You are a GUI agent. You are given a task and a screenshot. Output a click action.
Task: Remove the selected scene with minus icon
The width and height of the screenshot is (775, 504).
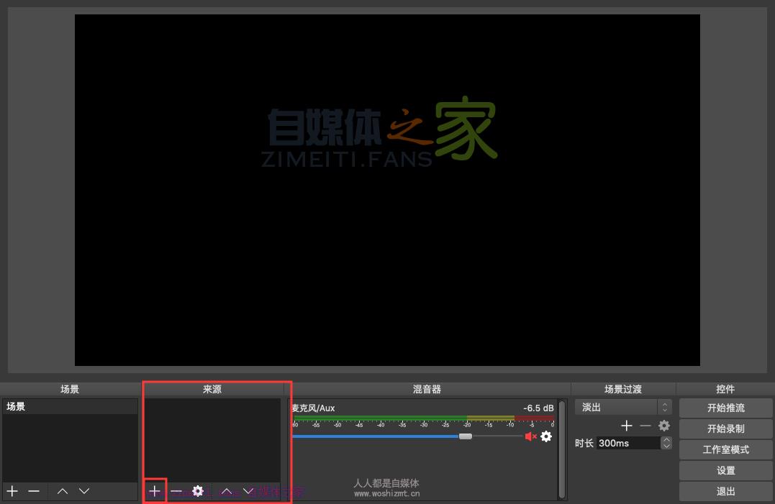pyautogui.click(x=34, y=491)
